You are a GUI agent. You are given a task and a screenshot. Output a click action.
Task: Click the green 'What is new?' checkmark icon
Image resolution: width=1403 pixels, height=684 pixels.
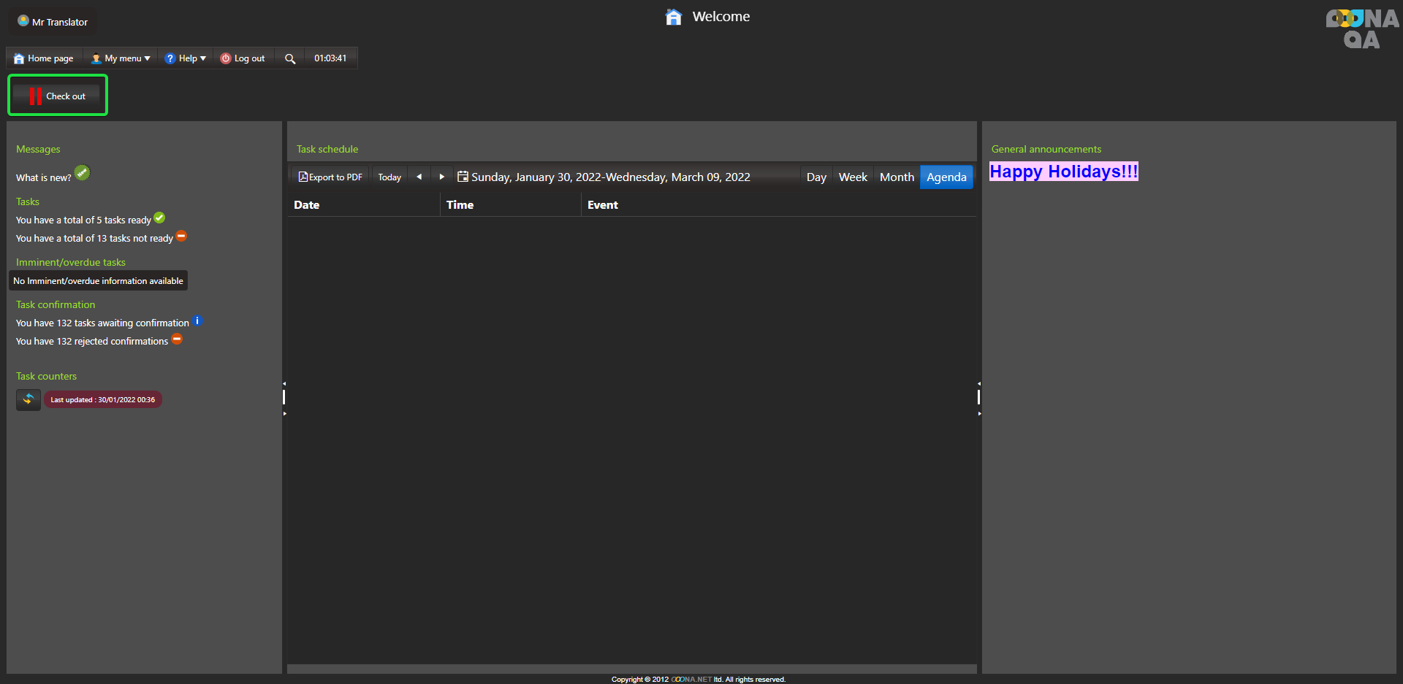pyautogui.click(x=83, y=173)
